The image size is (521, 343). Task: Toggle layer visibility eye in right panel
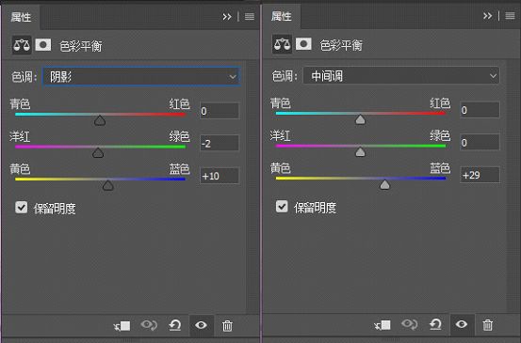[x=462, y=324]
